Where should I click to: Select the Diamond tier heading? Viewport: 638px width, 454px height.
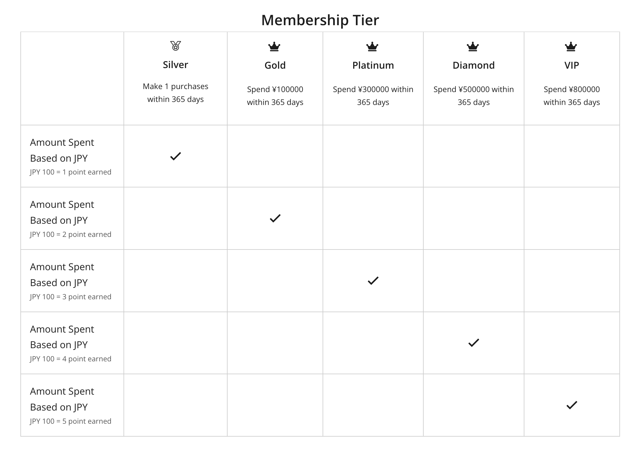coord(474,65)
